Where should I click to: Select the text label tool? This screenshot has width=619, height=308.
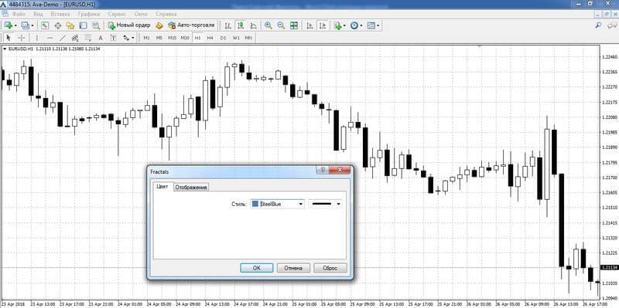click(113, 38)
